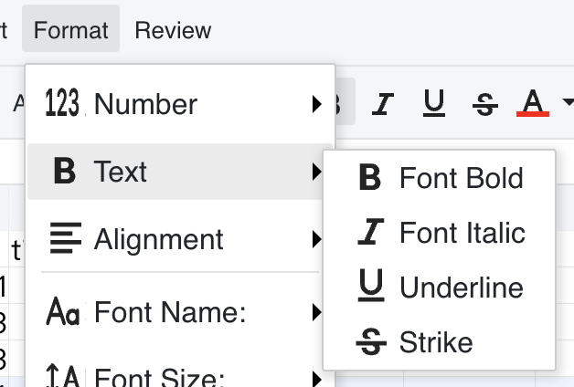The image size is (574, 387).
Task: Click the bold B icon beside Text
Action: tap(64, 172)
